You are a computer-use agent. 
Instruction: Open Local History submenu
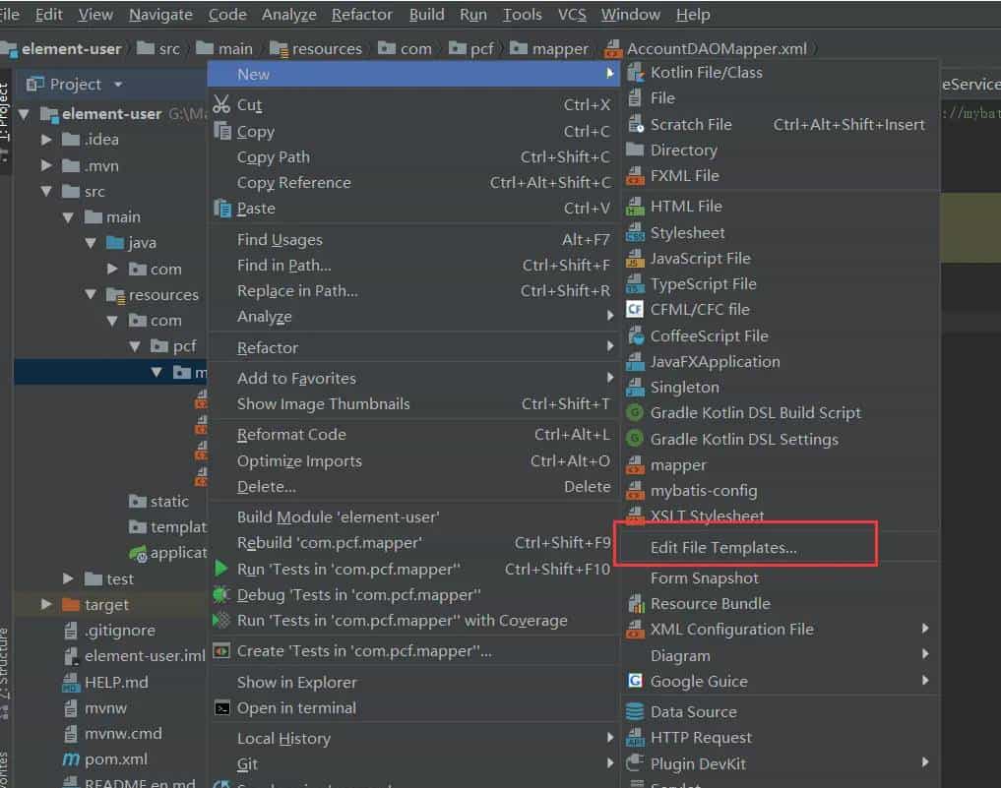tap(283, 739)
